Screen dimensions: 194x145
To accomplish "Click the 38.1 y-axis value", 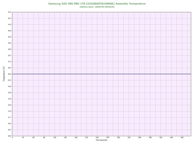I will click(x=10, y=55).
